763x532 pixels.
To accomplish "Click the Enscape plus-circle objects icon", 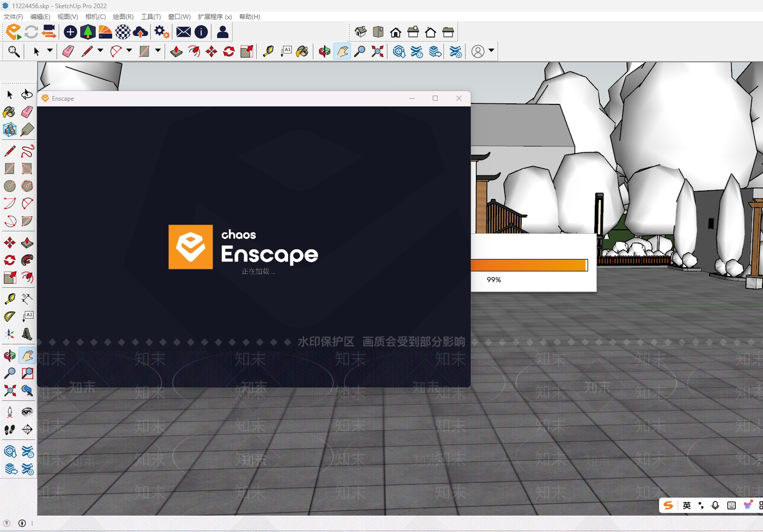I will pyautogui.click(x=70, y=32).
